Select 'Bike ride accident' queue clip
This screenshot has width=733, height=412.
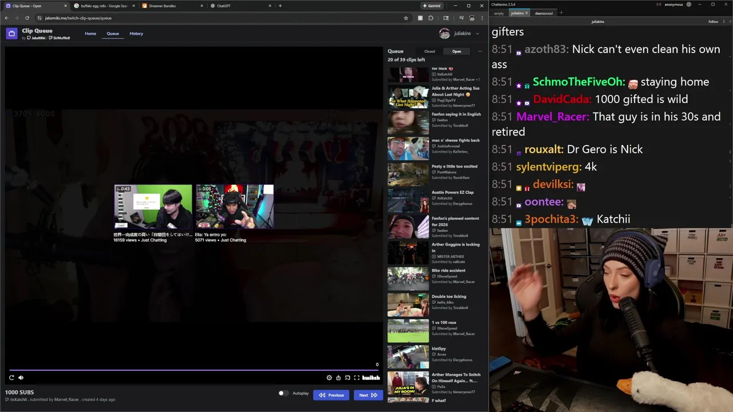[x=435, y=279]
